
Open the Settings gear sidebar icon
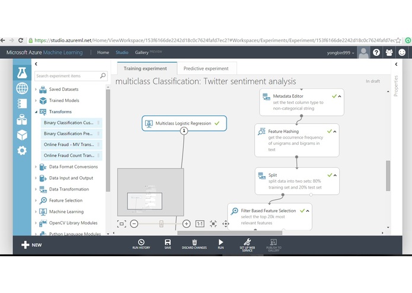(x=22, y=150)
